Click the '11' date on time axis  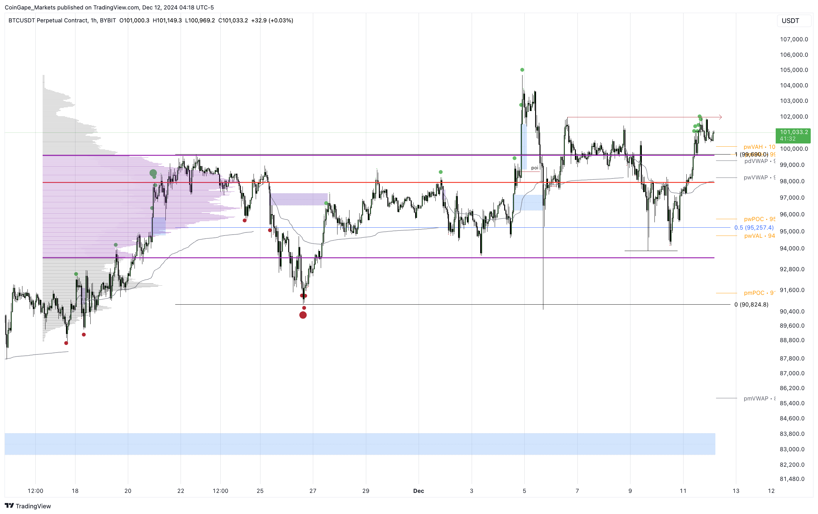click(x=683, y=491)
